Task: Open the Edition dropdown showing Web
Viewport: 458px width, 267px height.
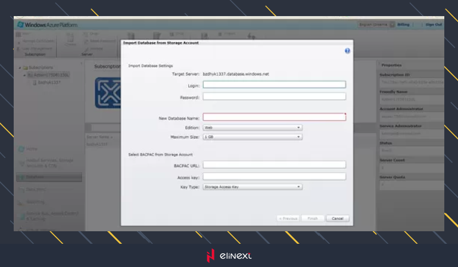Action: pyautogui.click(x=252, y=128)
